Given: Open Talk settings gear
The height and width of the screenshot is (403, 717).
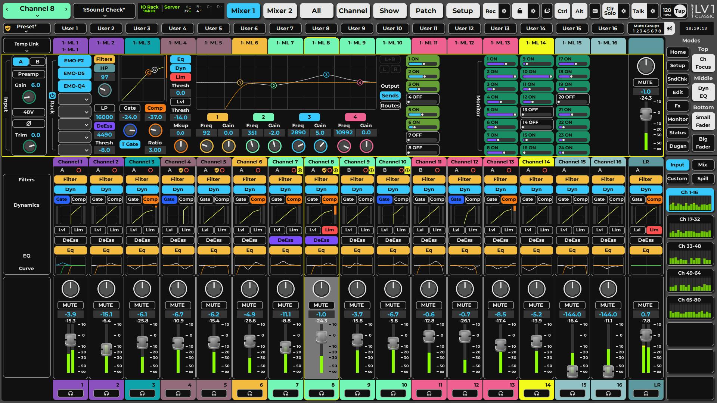Looking at the screenshot, I should click(x=653, y=11).
